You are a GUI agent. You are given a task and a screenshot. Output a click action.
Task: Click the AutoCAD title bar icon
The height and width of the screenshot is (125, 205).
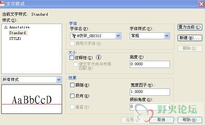pos(2,3)
